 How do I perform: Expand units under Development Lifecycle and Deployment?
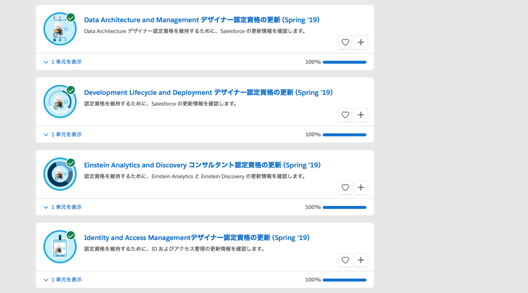pyautogui.click(x=62, y=135)
